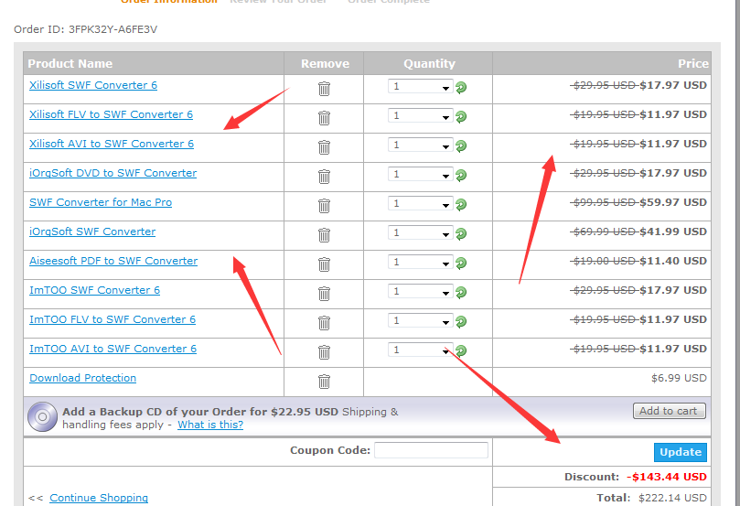740x506 pixels.
Task: Expand quantity dropdown for ImTOO AVI to SWF Converter 6
Action: coord(421,350)
